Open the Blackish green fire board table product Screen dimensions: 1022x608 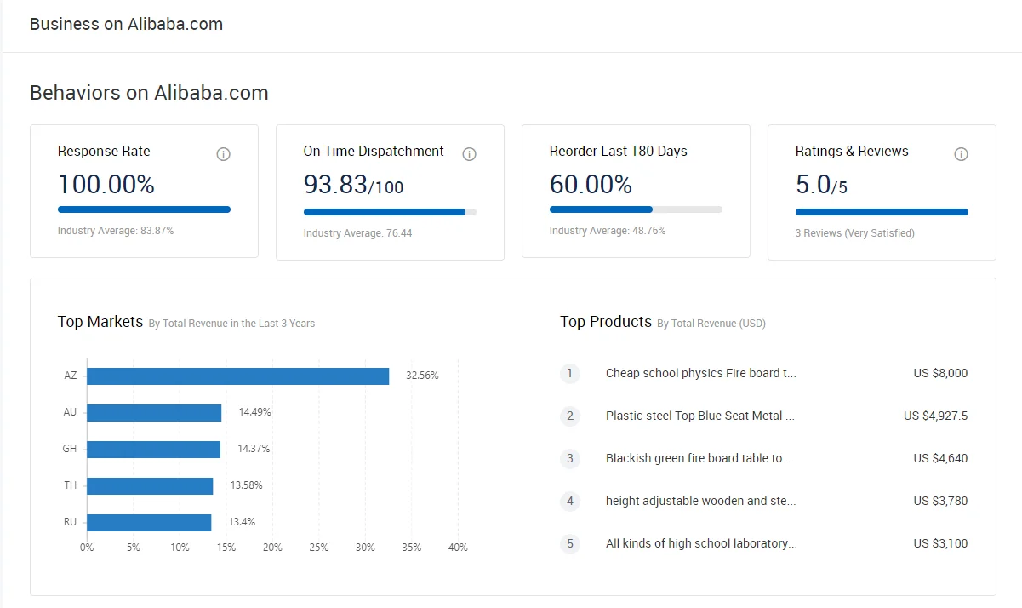tap(699, 458)
